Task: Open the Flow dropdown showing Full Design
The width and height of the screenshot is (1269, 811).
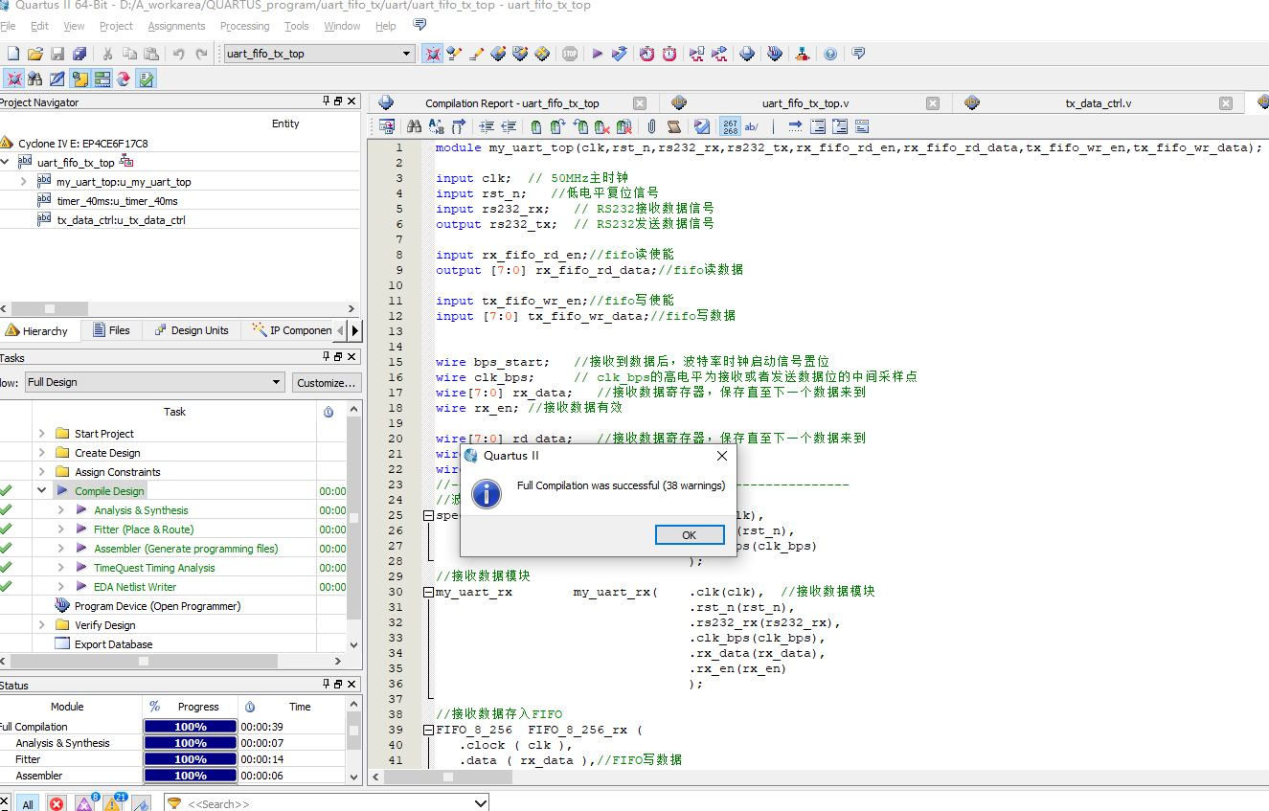Action: coord(154,382)
